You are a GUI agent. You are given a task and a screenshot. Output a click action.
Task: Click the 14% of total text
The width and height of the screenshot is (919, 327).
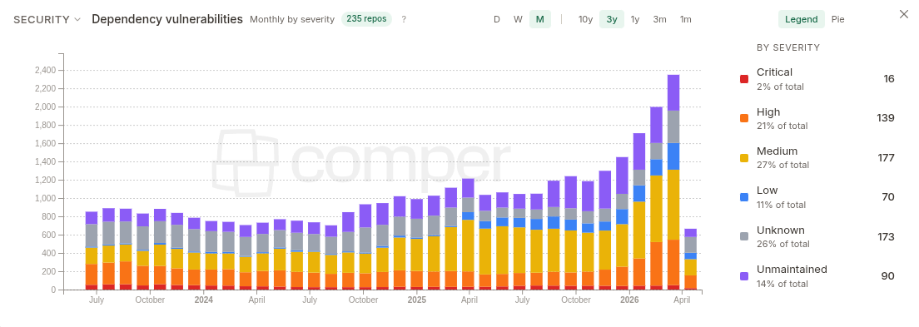pyautogui.click(x=782, y=284)
